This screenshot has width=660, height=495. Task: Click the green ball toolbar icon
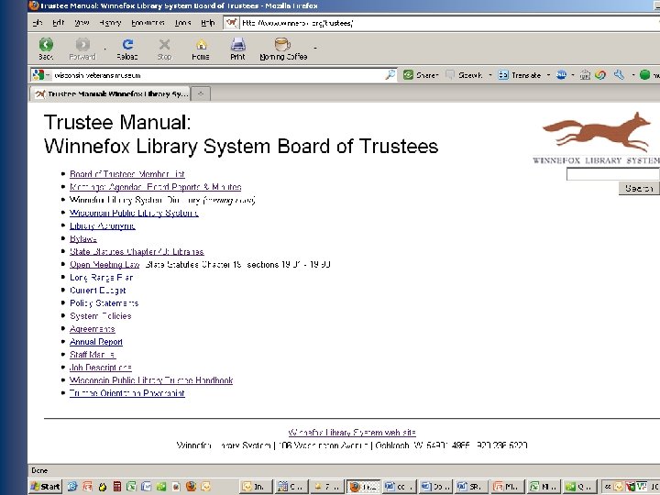(x=644, y=75)
